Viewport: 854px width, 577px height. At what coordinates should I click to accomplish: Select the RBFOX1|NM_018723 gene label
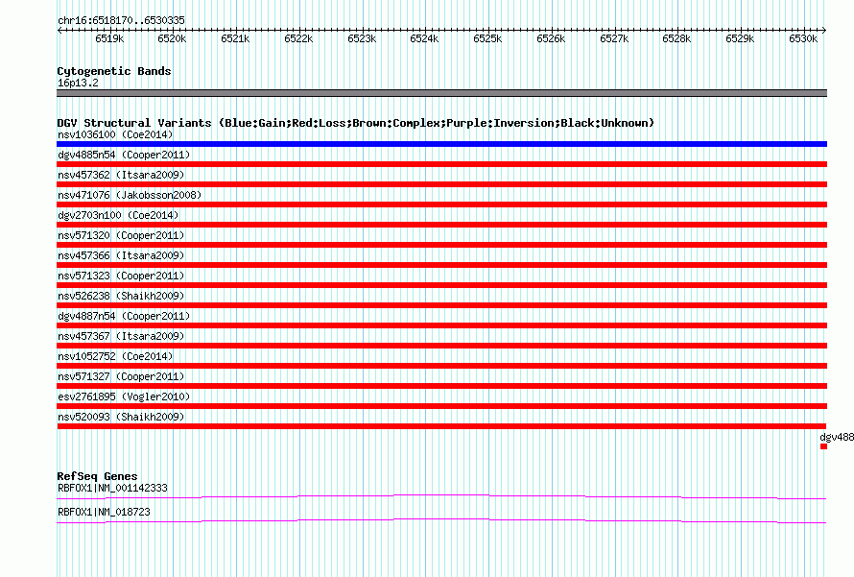click(x=104, y=512)
